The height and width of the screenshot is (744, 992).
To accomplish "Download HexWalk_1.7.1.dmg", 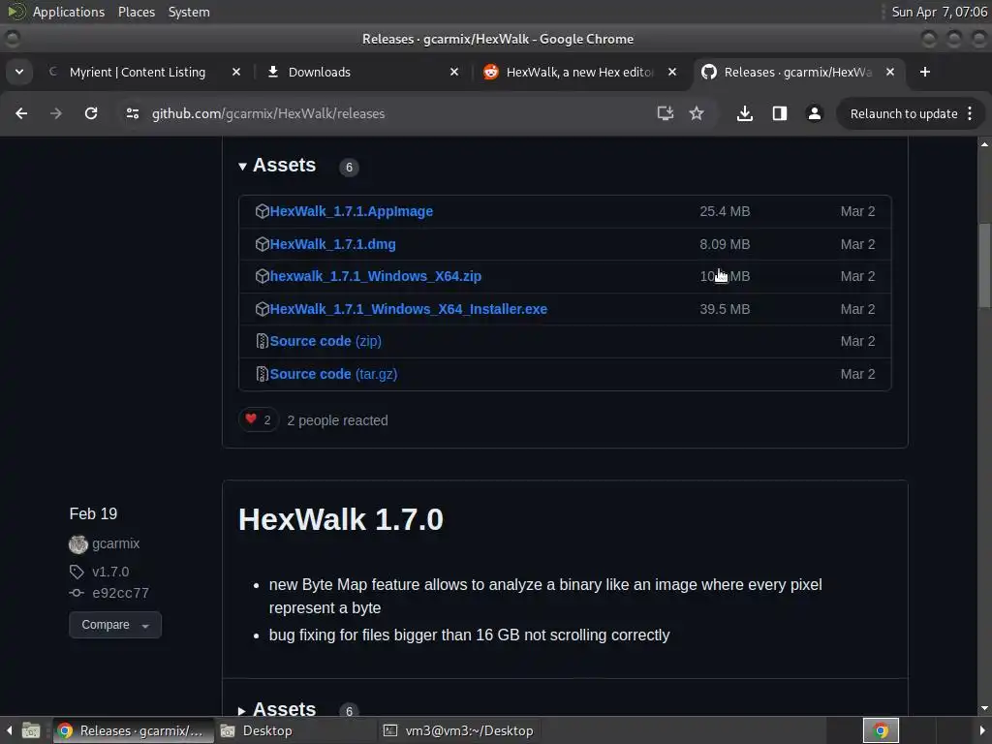I will 333,244.
